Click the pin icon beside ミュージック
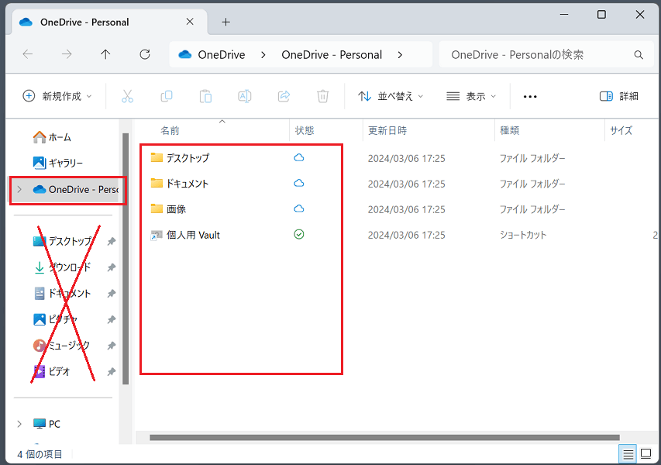This screenshot has width=661, height=465. coord(112,346)
